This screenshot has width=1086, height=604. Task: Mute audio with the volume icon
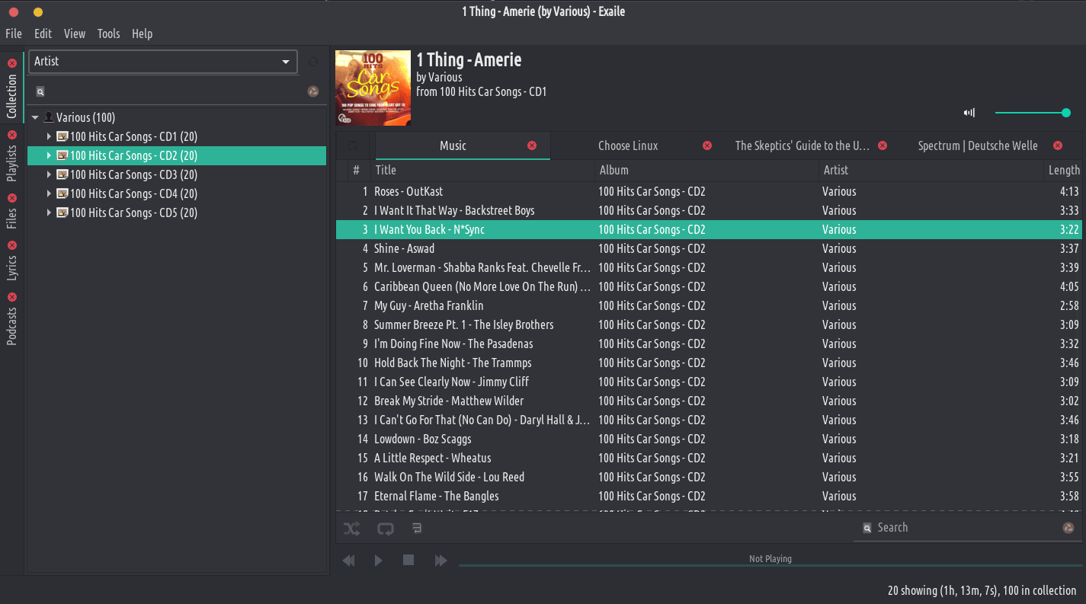[969, 113]
